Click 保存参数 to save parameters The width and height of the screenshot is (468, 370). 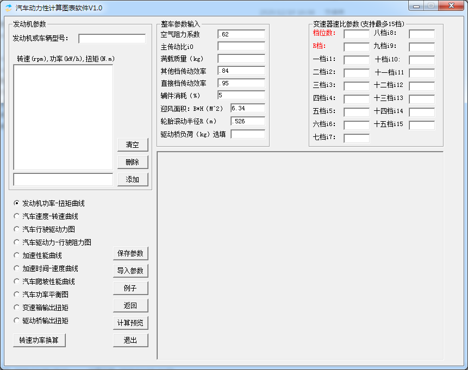click(130, 253)
